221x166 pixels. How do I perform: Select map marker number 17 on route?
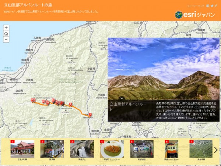click(x=53, y=100)
